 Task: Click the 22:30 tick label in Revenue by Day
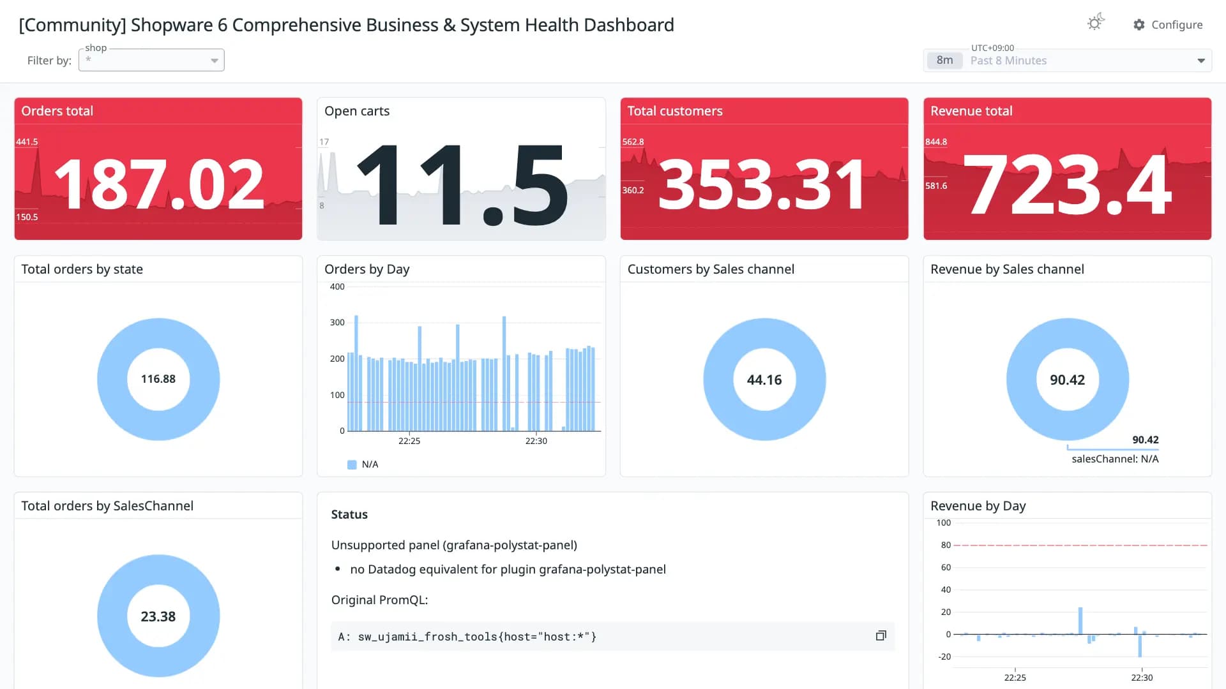(1142, 678)
